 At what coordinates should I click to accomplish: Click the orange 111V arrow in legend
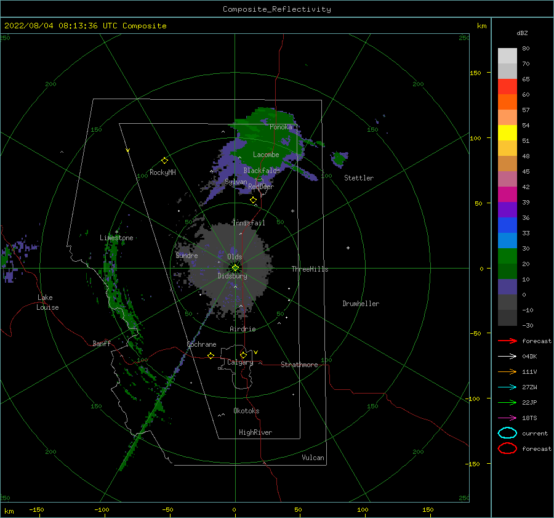pyautogui.click(x=507, y=371)
